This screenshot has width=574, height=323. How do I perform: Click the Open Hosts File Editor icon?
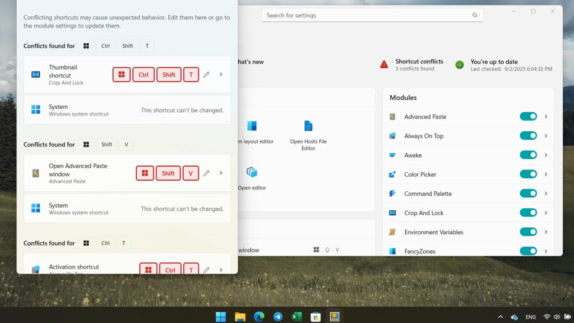click(x=308, y=126)
